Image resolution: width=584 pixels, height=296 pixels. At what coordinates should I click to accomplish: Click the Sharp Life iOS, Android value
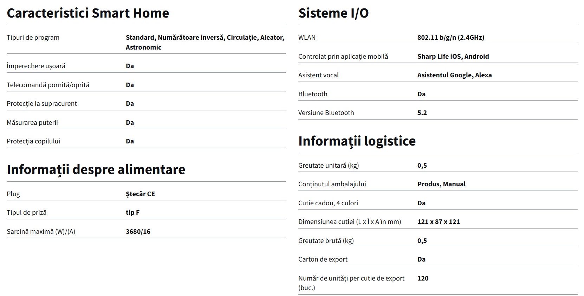453,56
